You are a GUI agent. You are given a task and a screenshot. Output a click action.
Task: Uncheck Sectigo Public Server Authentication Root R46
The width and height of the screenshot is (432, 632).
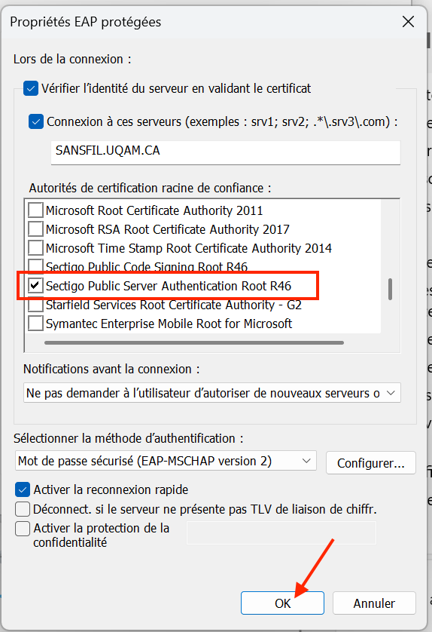(35, 286)
